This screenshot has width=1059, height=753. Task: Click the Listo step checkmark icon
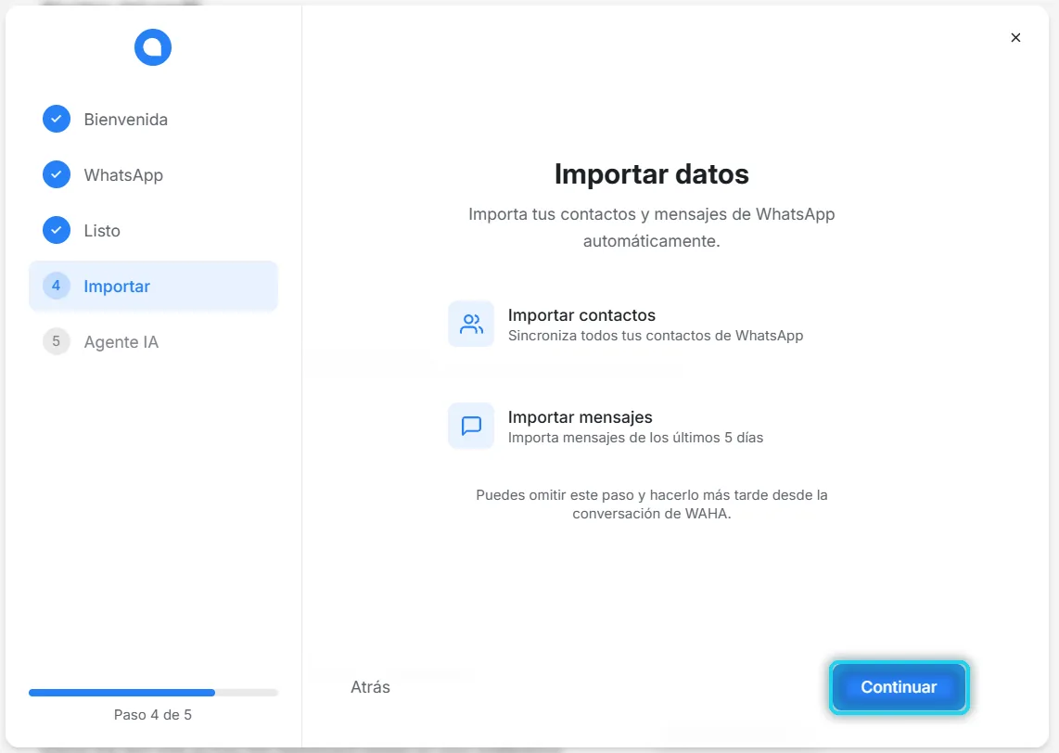tap(57, 230)
